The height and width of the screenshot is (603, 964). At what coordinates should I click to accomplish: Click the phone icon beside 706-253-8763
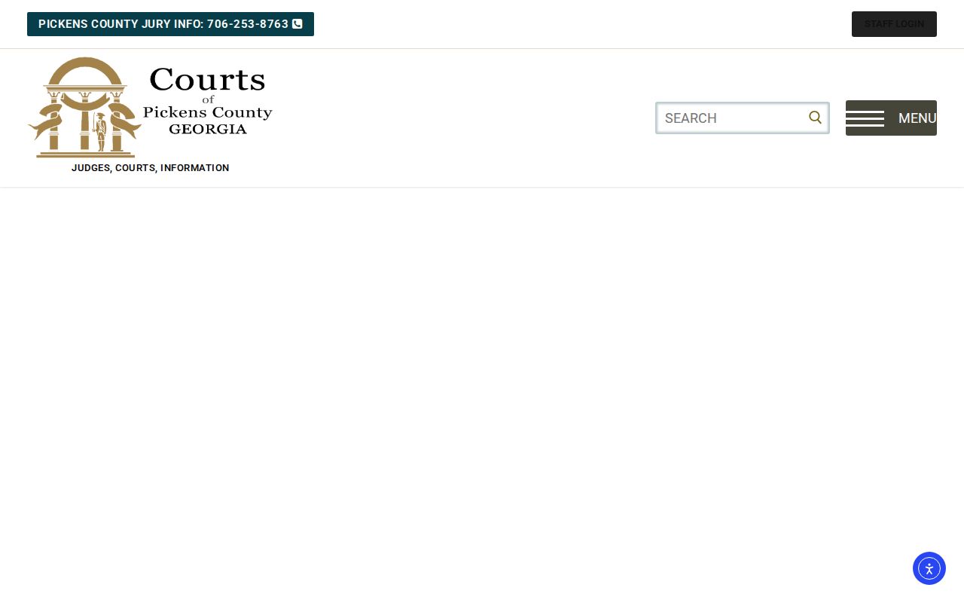[297, 24]
